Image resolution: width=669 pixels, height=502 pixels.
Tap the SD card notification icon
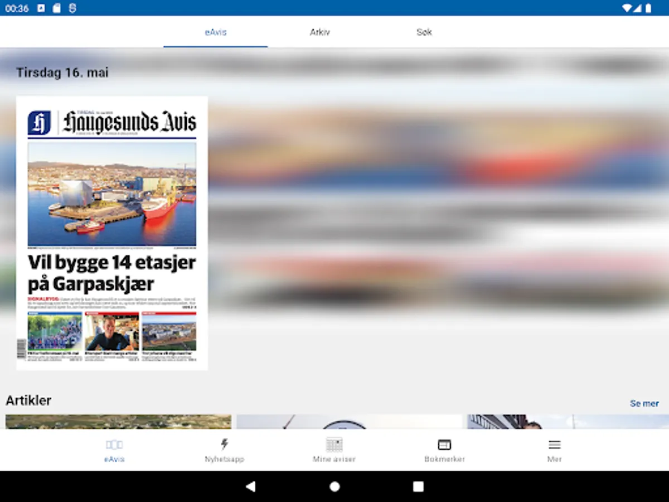56,8
